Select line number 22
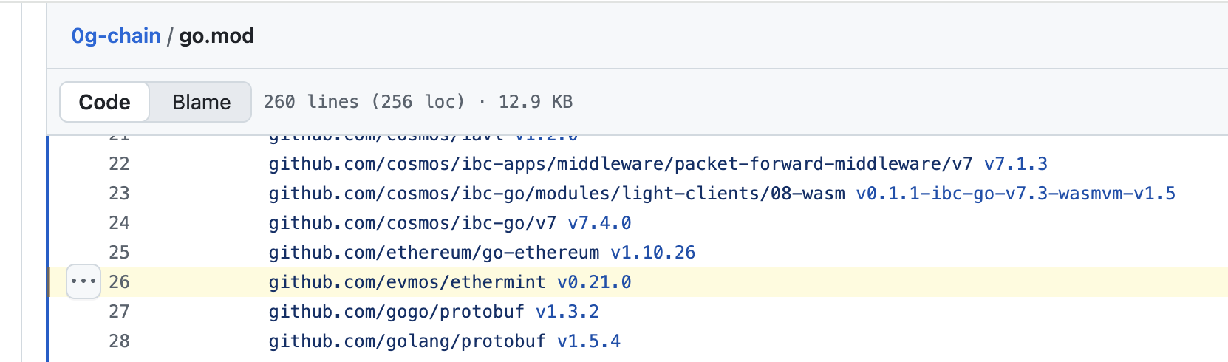 click(x=119, y=163)
